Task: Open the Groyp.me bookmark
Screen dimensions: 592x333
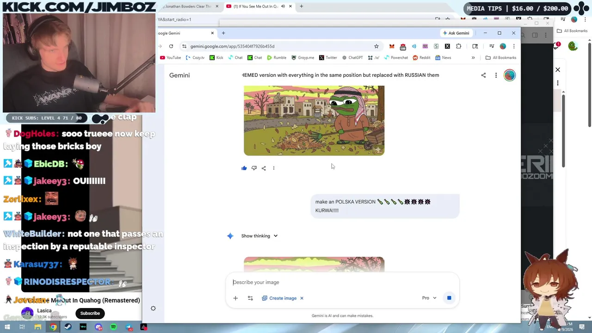Action: (x=302, y=58)
